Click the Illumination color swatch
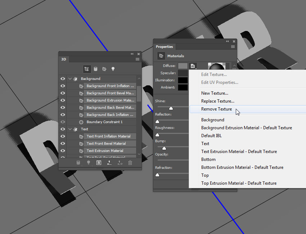Image resolution: width=306 pixels, height=234 pixels. (x=183, y=80)
